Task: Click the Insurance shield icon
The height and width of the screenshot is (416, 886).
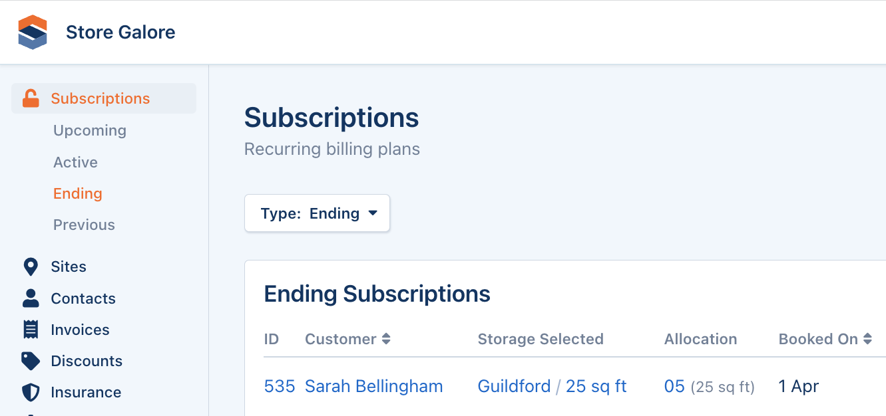Action: pos(31,392)
